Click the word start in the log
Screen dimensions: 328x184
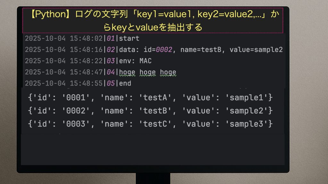[129, 39]
